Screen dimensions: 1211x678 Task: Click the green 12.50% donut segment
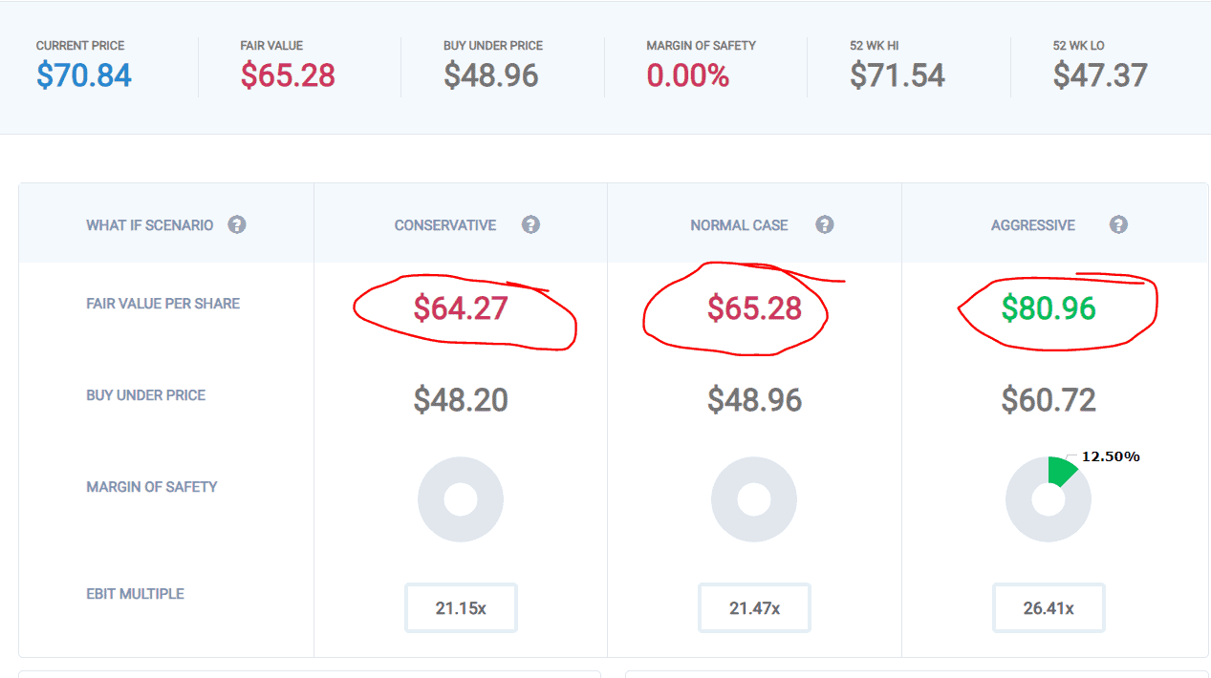1061,470
